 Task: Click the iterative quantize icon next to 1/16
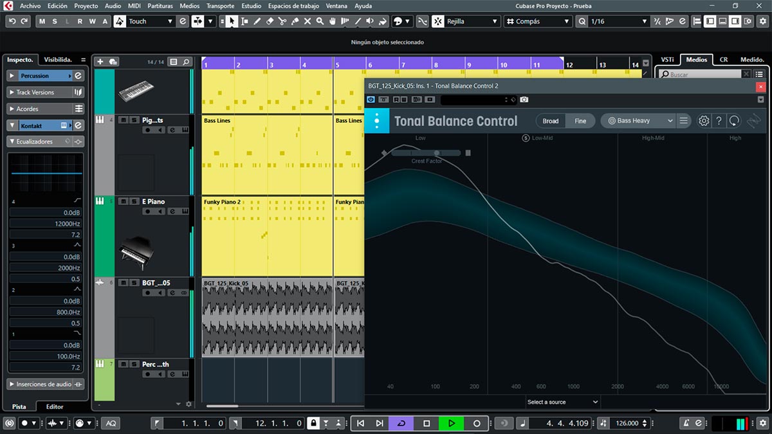click(x=657, y=21)
